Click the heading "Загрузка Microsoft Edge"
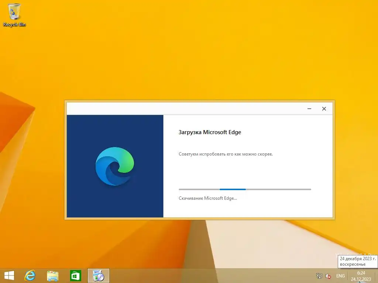 coord(210,132)
